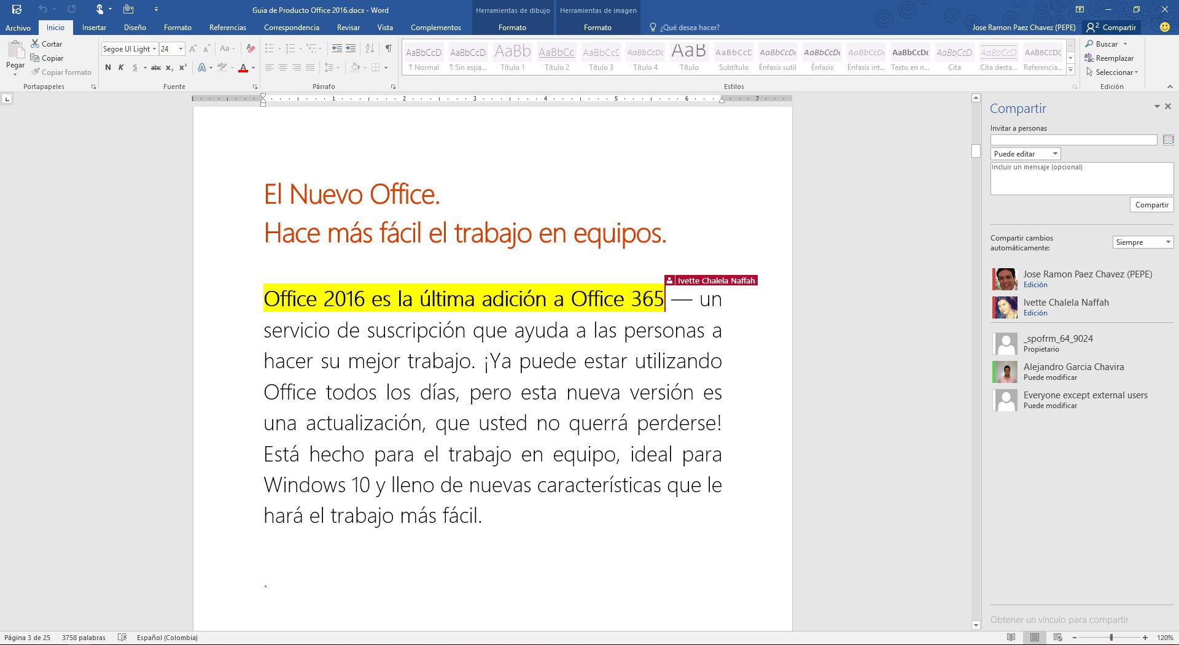Click the smiley feedback icon
The width and height of the screenshot is (1179, 645).
click(x=1164, y=27)
